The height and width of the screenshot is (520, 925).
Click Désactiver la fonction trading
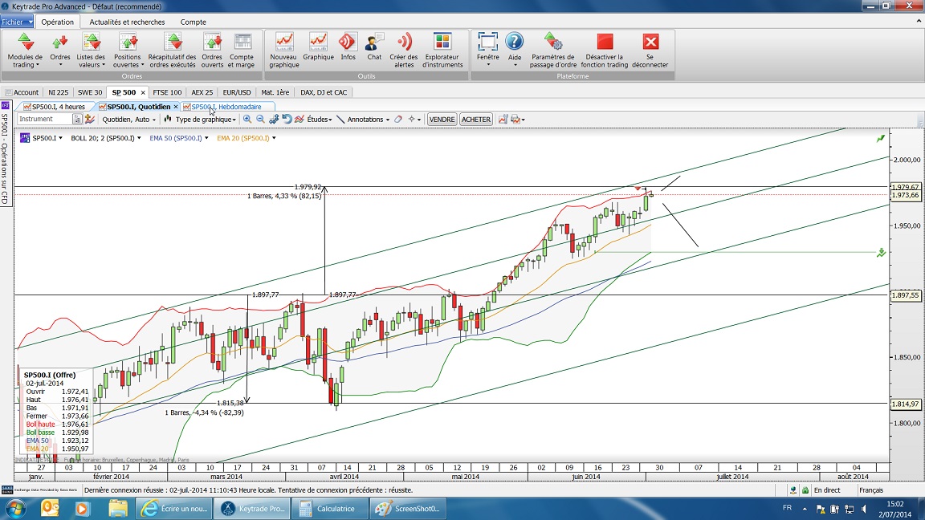point(604,51)
